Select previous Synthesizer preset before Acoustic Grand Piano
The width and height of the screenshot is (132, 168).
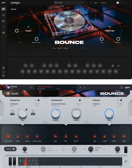[x=77, y=104]
